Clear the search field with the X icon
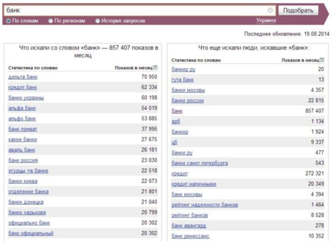This screenshot has height=241, width=336. (270, 10)
